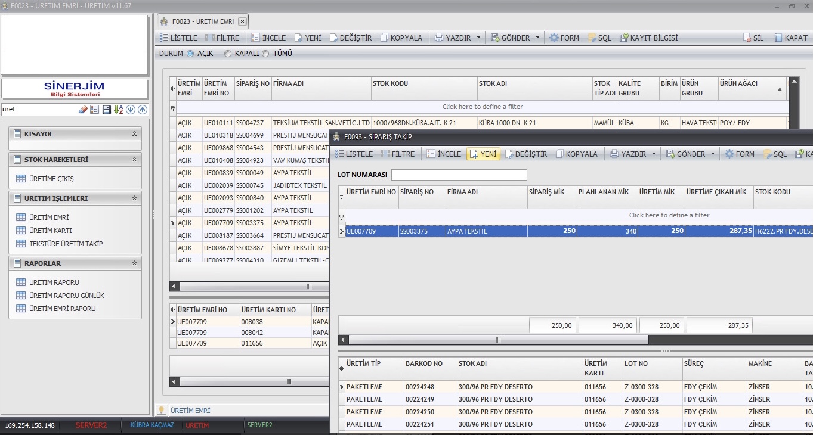
Task: Collapse the RAPORLAR sidebar panel
Action: pos(134,263)
